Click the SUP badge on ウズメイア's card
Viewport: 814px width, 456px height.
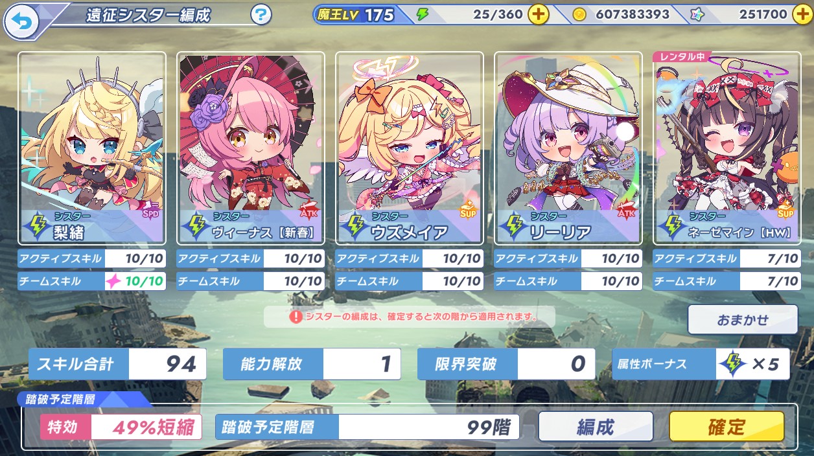[467, 211]
